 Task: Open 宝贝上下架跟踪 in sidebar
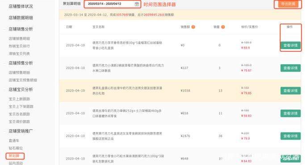[21, 107]
